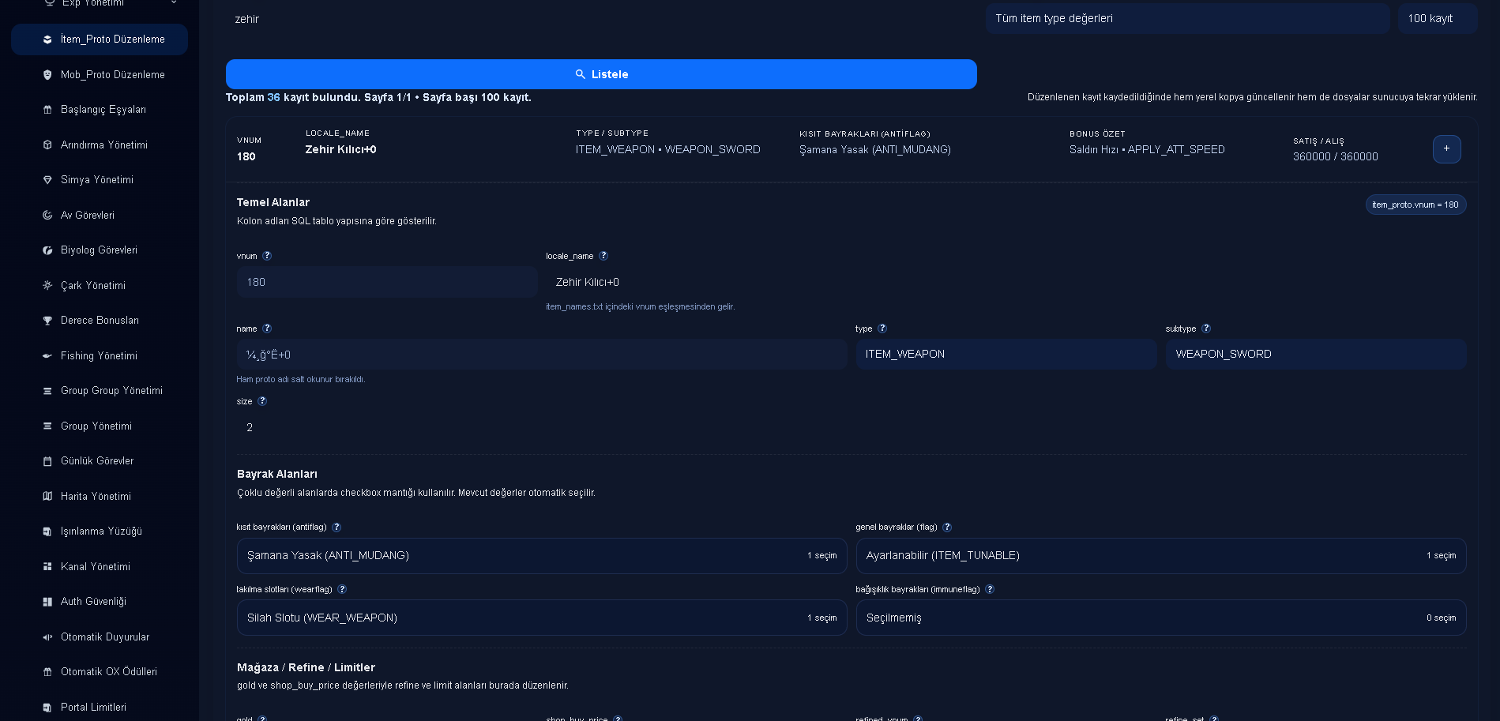The width and height of the screenshot is (1500, 721).
Task: Click the Işınlanma Yüzüğü icon
Action: tap(47, 531)
